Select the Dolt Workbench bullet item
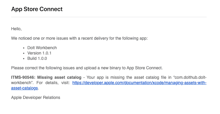The image size is (220, 114). point(42,48)
